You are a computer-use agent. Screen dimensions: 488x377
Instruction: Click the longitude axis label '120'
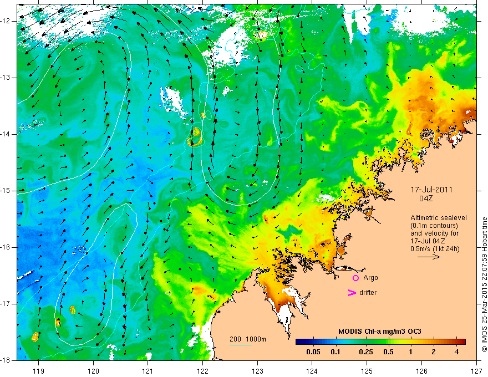point(93,371)
